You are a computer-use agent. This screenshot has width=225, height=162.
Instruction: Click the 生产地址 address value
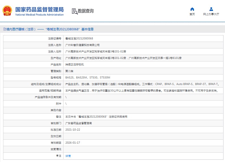123,58
